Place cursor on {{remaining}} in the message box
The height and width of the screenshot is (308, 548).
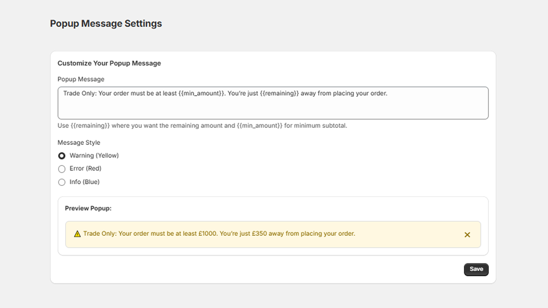point(279,93)
